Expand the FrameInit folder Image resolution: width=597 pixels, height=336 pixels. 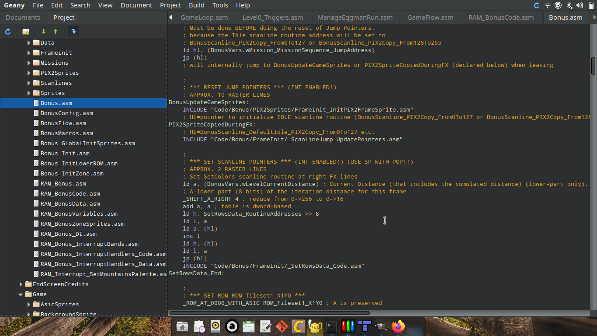[29, 52]
